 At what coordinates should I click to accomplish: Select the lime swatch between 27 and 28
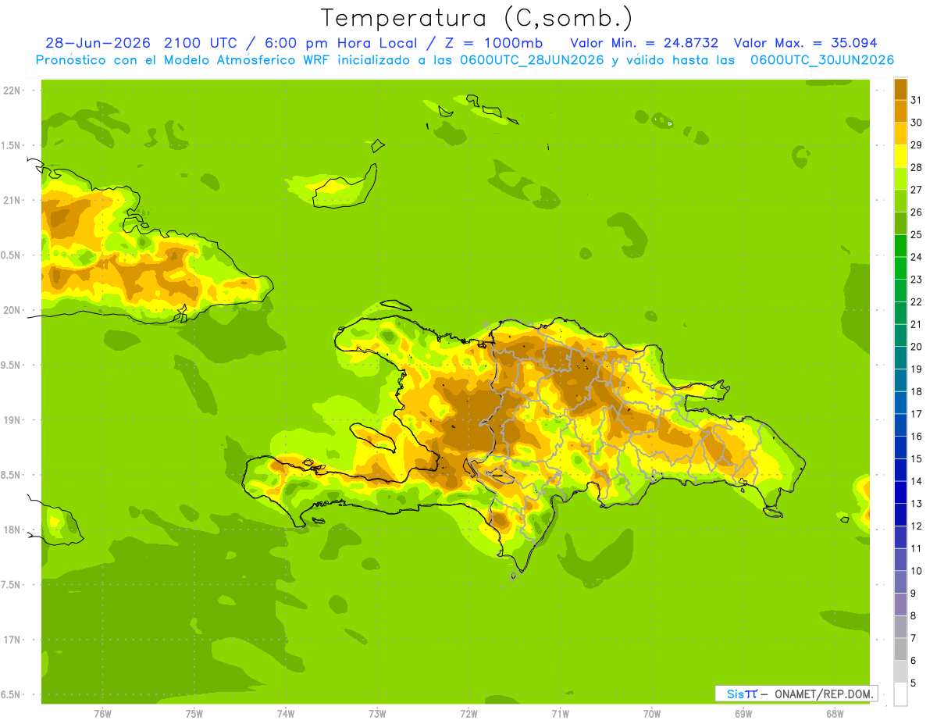pyautogui.click(x=900, y=179)
